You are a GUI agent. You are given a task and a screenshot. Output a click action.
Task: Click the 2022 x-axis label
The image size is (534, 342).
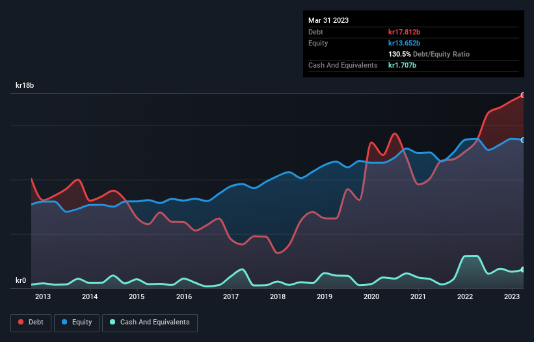pos(465,296)
